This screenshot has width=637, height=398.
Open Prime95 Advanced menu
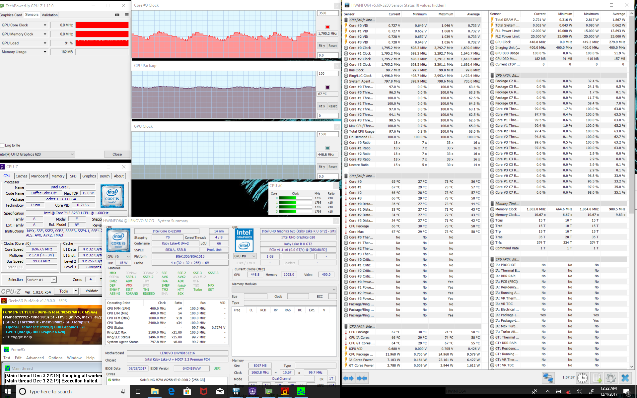[35, 358]
